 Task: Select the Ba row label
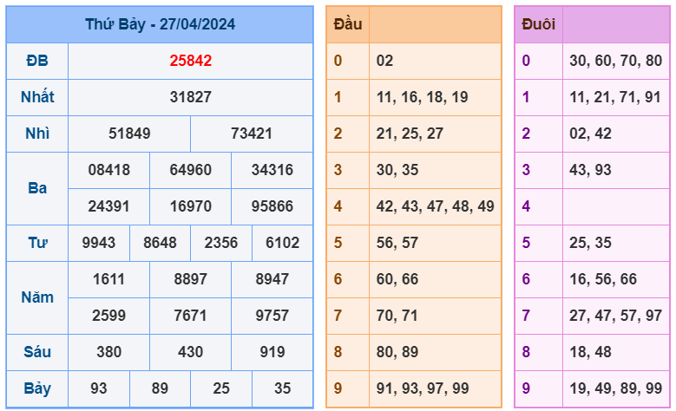(x=37, y=188)
